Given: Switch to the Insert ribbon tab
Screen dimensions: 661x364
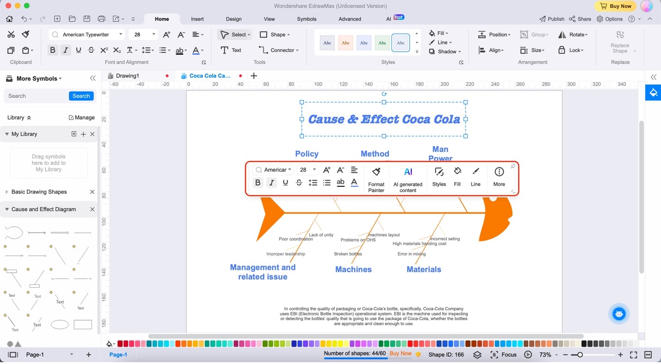Looking at the screenshot, I should 197,19.
